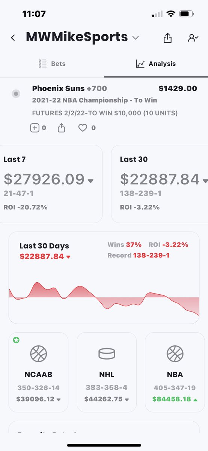This screenshot has width=208, height=451.
Task: Open the MWMikeSports account dropdown
Action: coord(136,38)
